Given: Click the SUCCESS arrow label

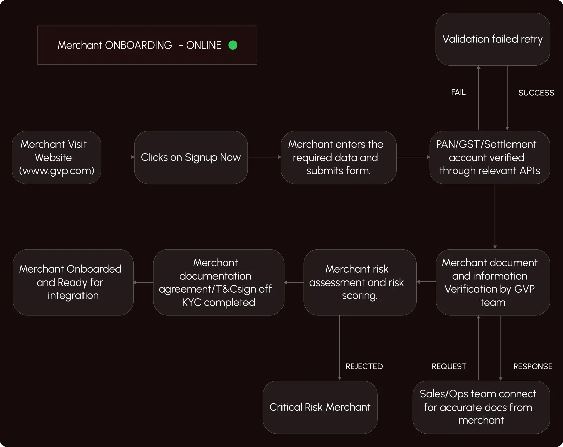Looking at the screenshot, I should [536, 93].
